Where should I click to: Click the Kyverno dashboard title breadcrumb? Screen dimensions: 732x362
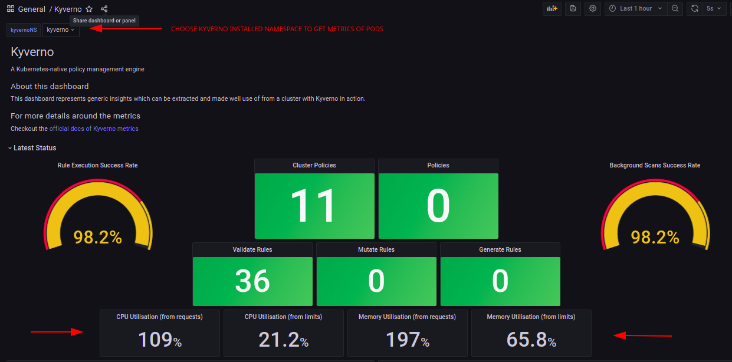(x=68, y=9)
